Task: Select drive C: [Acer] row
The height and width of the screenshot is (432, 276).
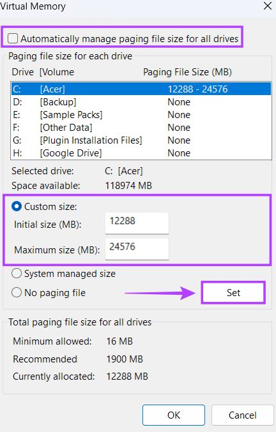Action: [141, 89]
